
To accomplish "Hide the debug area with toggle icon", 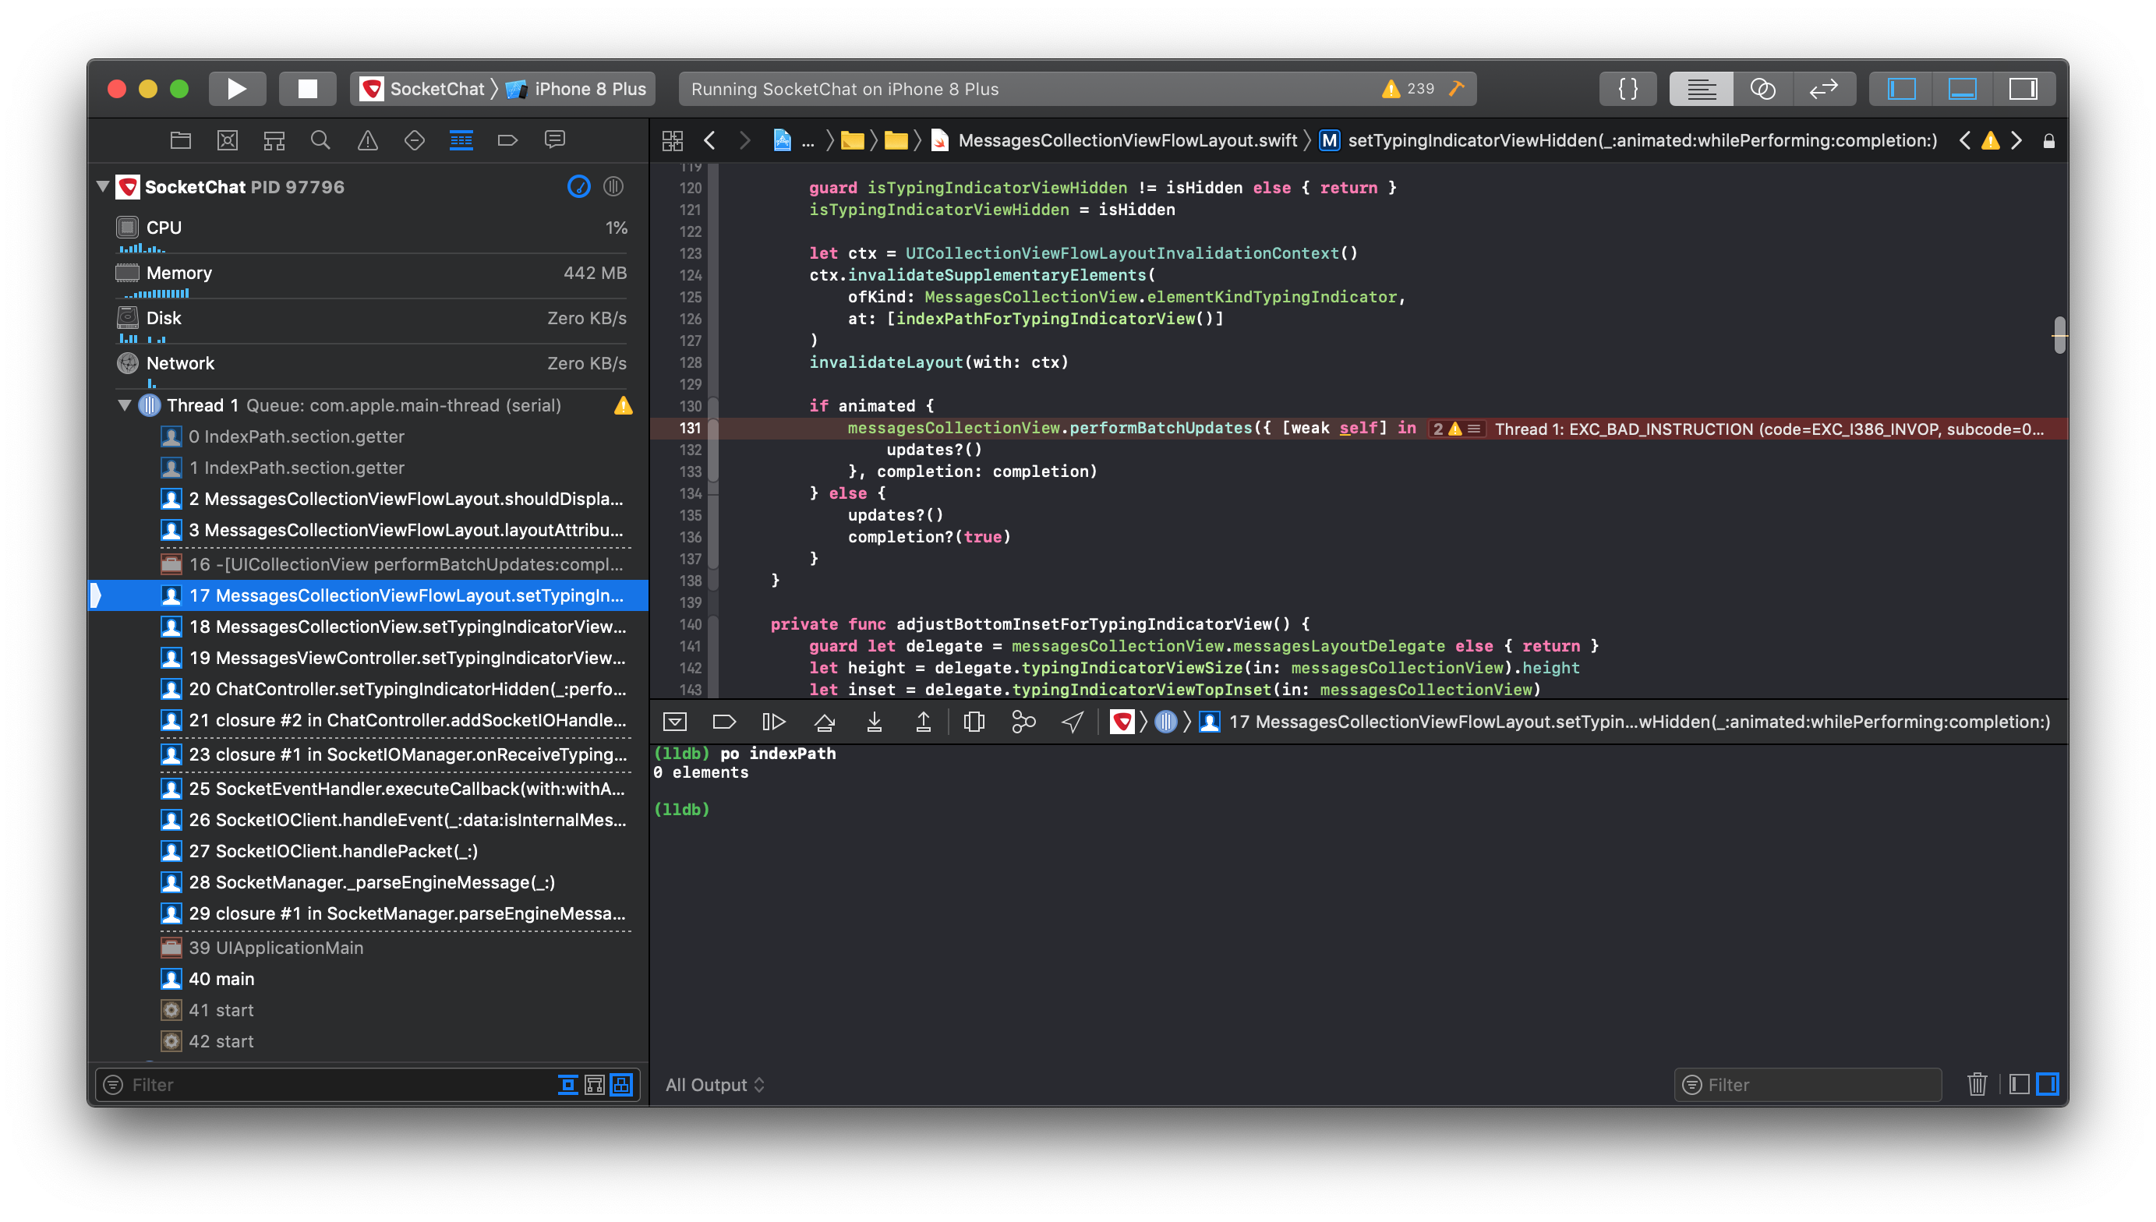I will (675, 722).
